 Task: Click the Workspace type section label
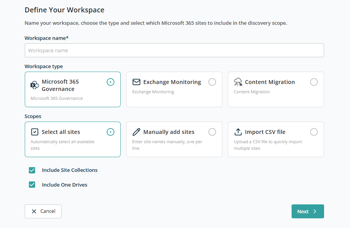point(44,67)
